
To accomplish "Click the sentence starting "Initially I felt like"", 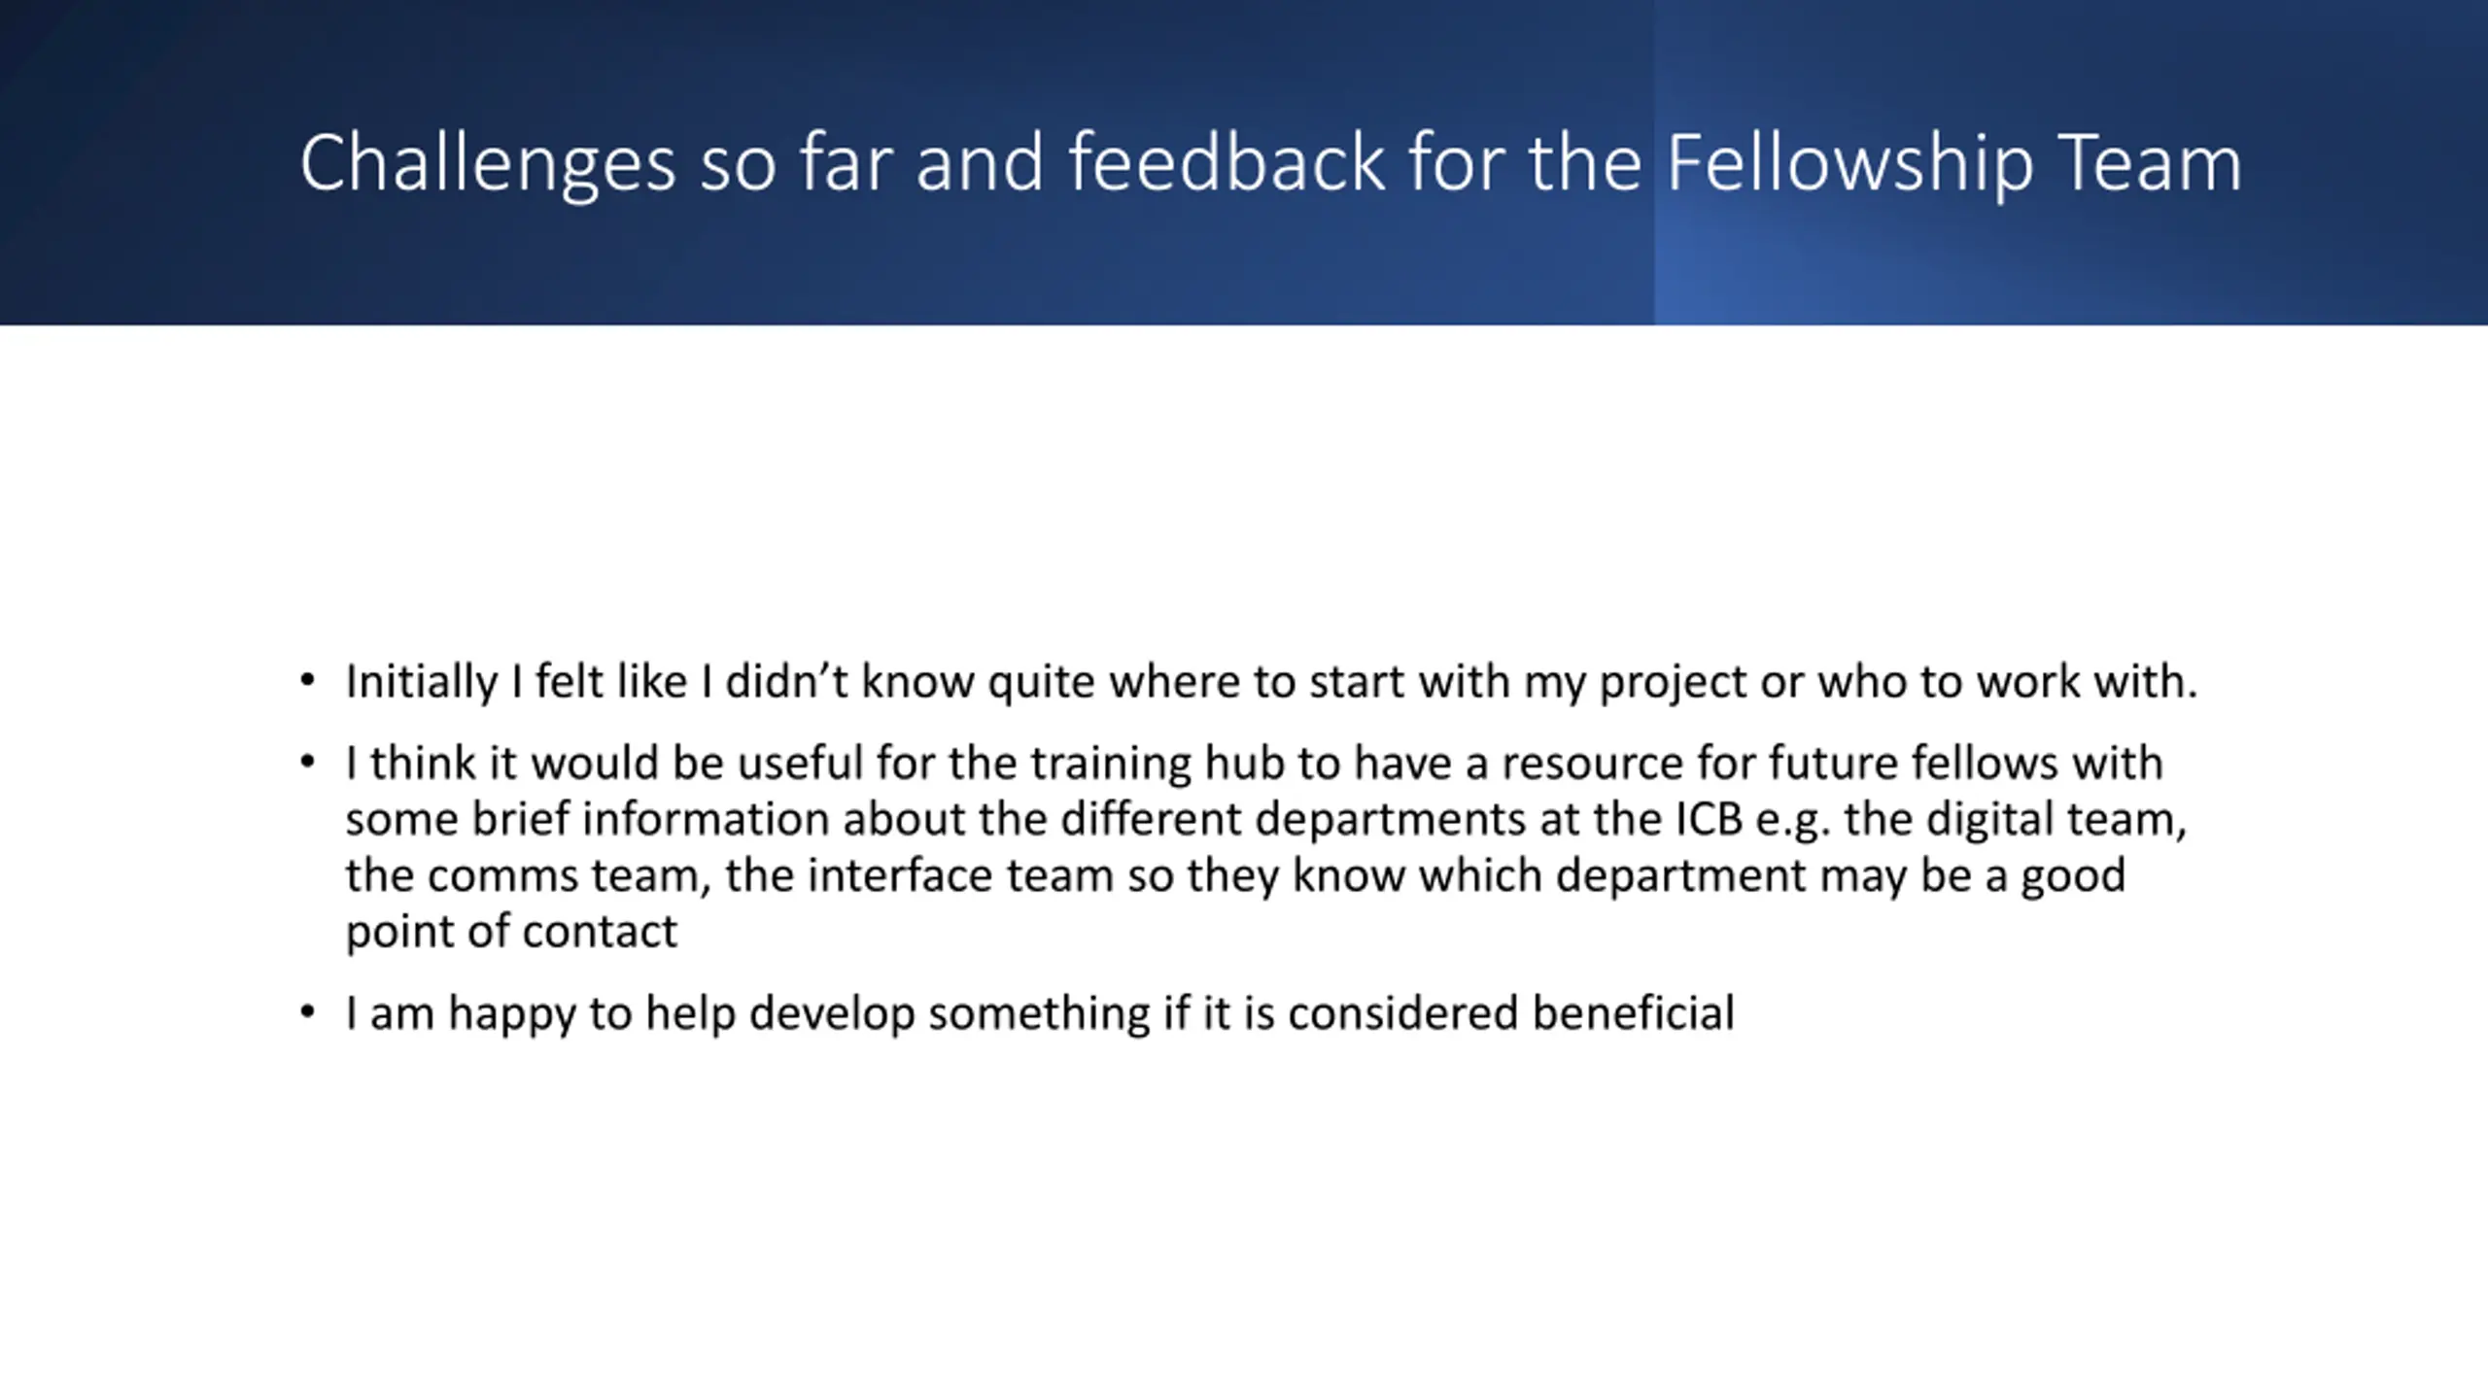I will [x=1271, y=682].
